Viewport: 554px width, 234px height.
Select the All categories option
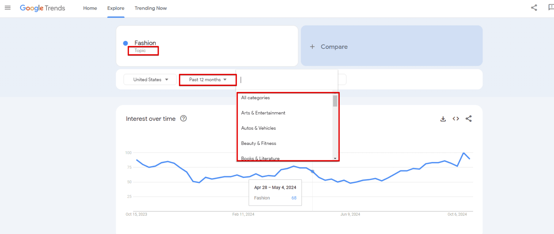(255, 97)
